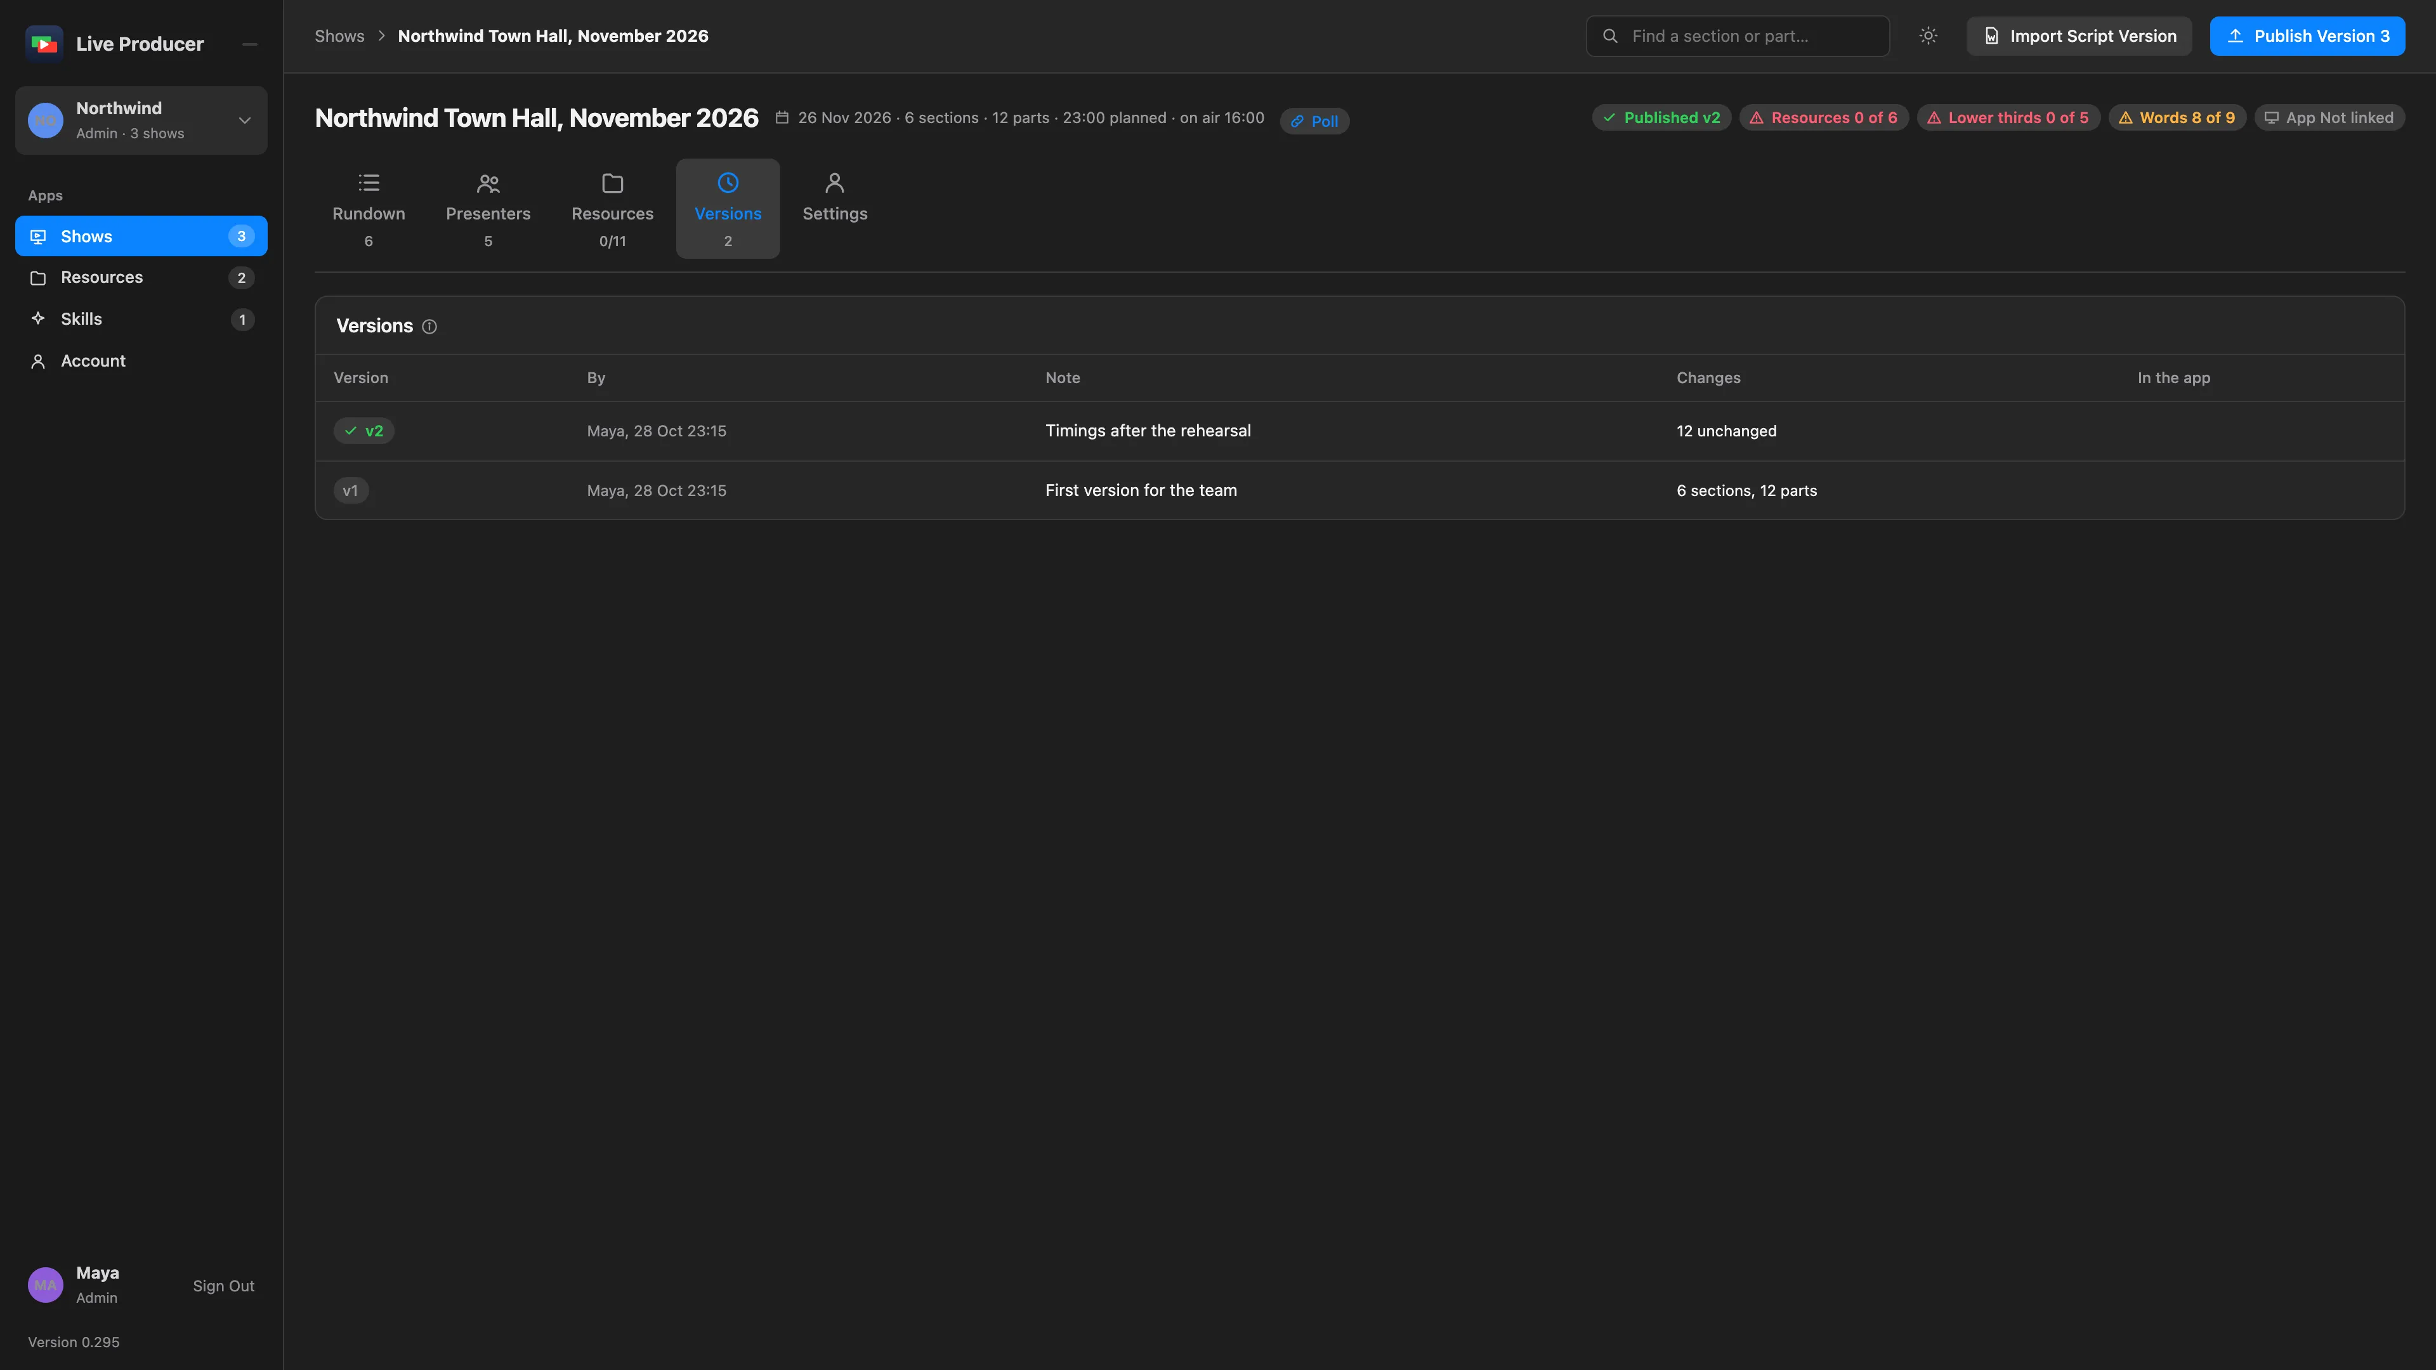Click the App Not linked badge
Screen dimensions: 2436x1370
point(2329,118)
